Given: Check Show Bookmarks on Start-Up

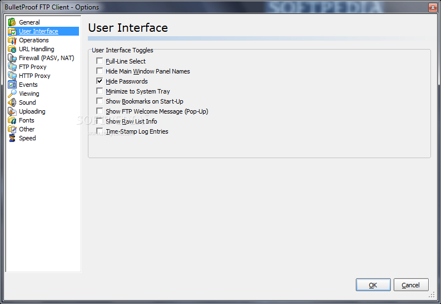Looking at the screenshot, I should (x=100, y=101).
